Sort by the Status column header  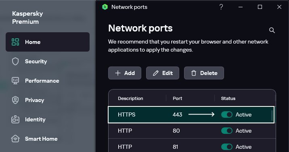(228, 98)
